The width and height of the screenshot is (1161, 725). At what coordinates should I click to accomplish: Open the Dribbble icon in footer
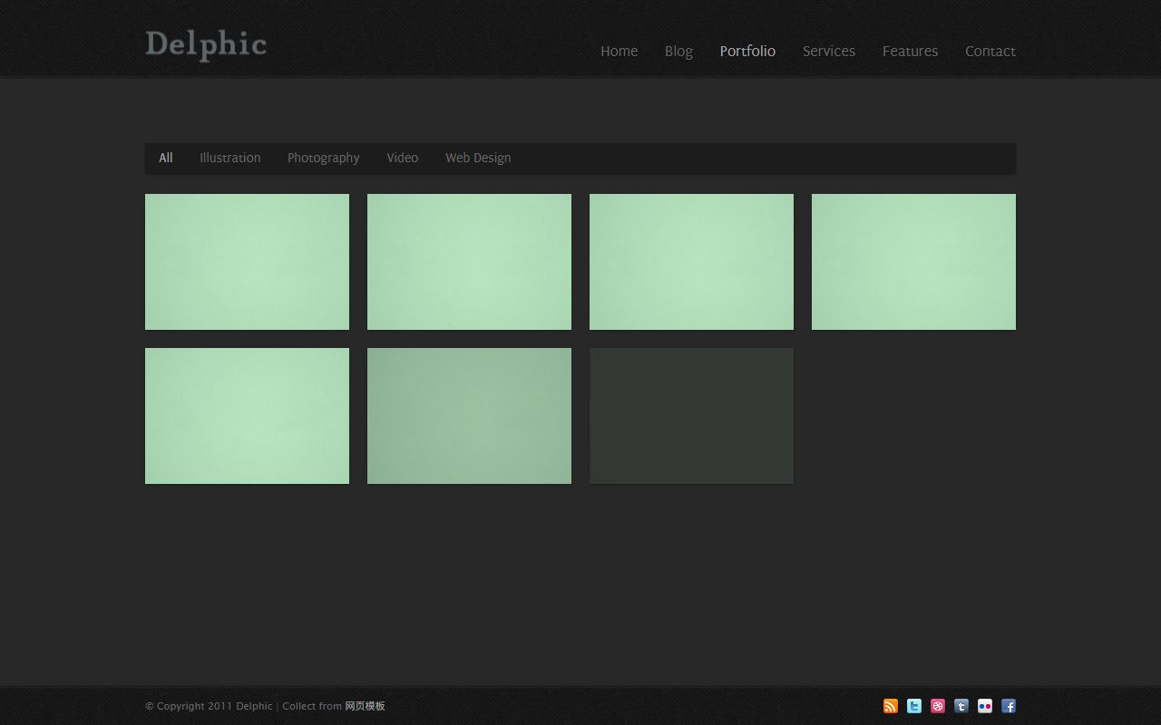(938, 706)
